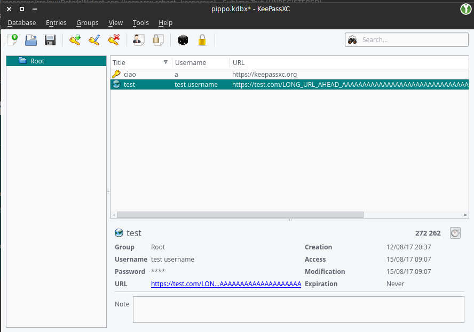
Task: Click the TOTP code 272 262
Action: 428,233
